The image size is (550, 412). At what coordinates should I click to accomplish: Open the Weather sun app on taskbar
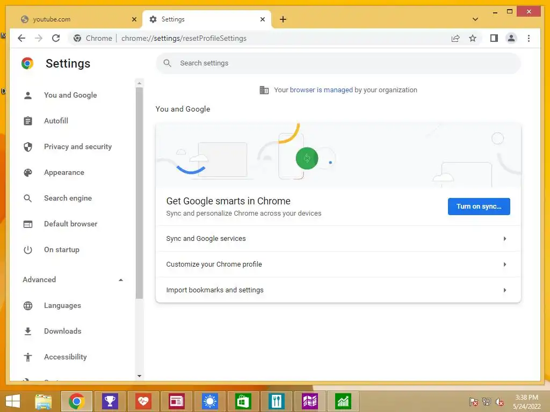click(x=210, y=401)
